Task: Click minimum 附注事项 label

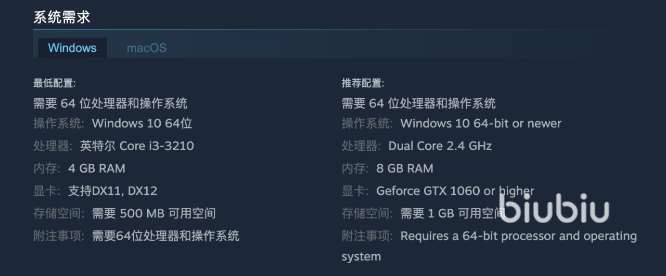Action: pyautogui.click(x=58, y=236)
